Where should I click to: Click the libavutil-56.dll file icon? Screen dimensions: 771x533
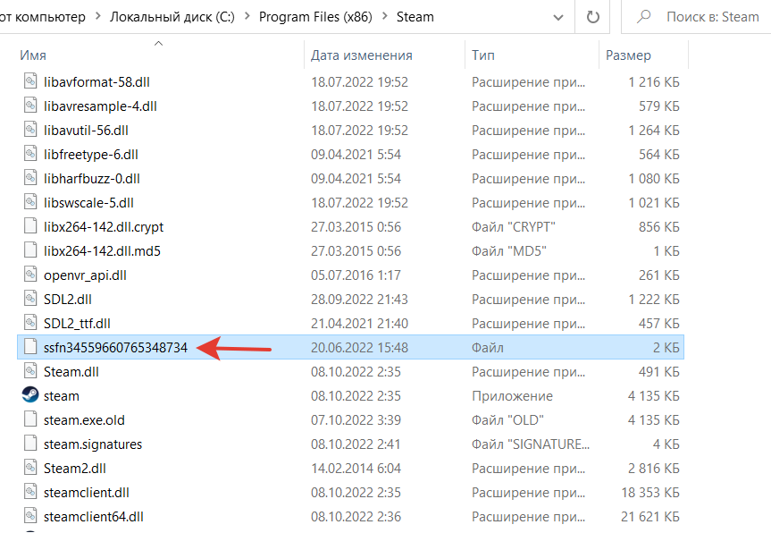click(30, 130)
